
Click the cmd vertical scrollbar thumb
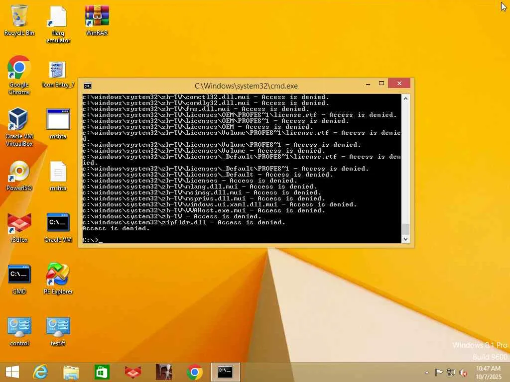point(405,229)
